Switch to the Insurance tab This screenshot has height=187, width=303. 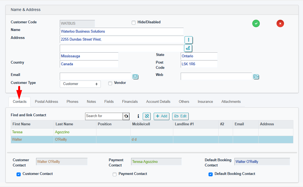click(205, 101)
